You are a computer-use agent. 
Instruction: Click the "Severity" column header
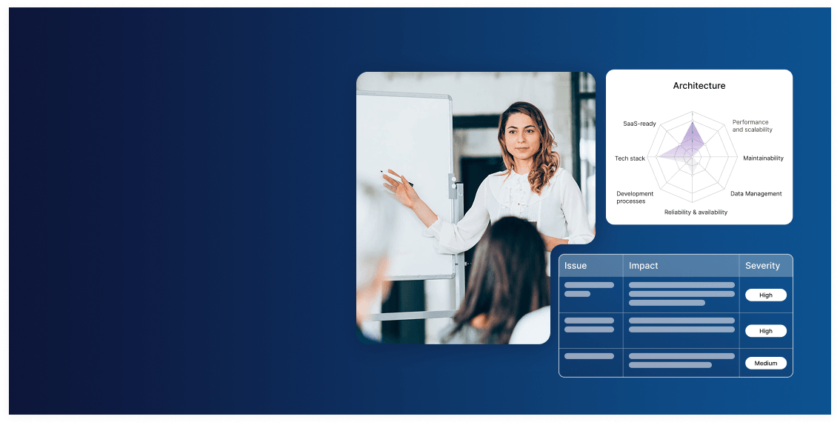(x=762, y=266)
